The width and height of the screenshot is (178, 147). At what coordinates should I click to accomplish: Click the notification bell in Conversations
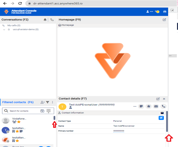[x=45, y=20]
